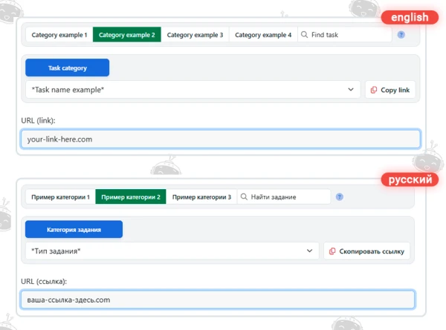Switch to Пример категории 3 tab
The height and width of the screenshot is (330, 446).
pyautogui.click(x=201, y=197)
